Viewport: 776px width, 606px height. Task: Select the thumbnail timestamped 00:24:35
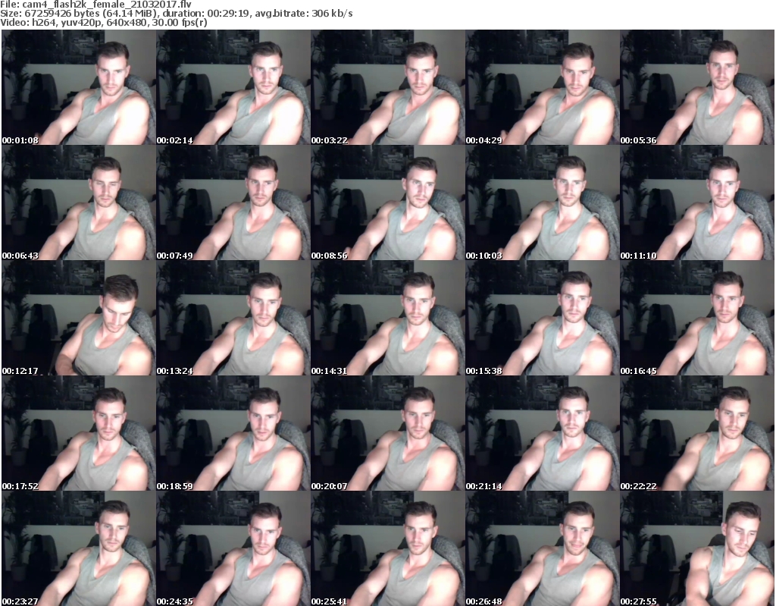point(233,548)
